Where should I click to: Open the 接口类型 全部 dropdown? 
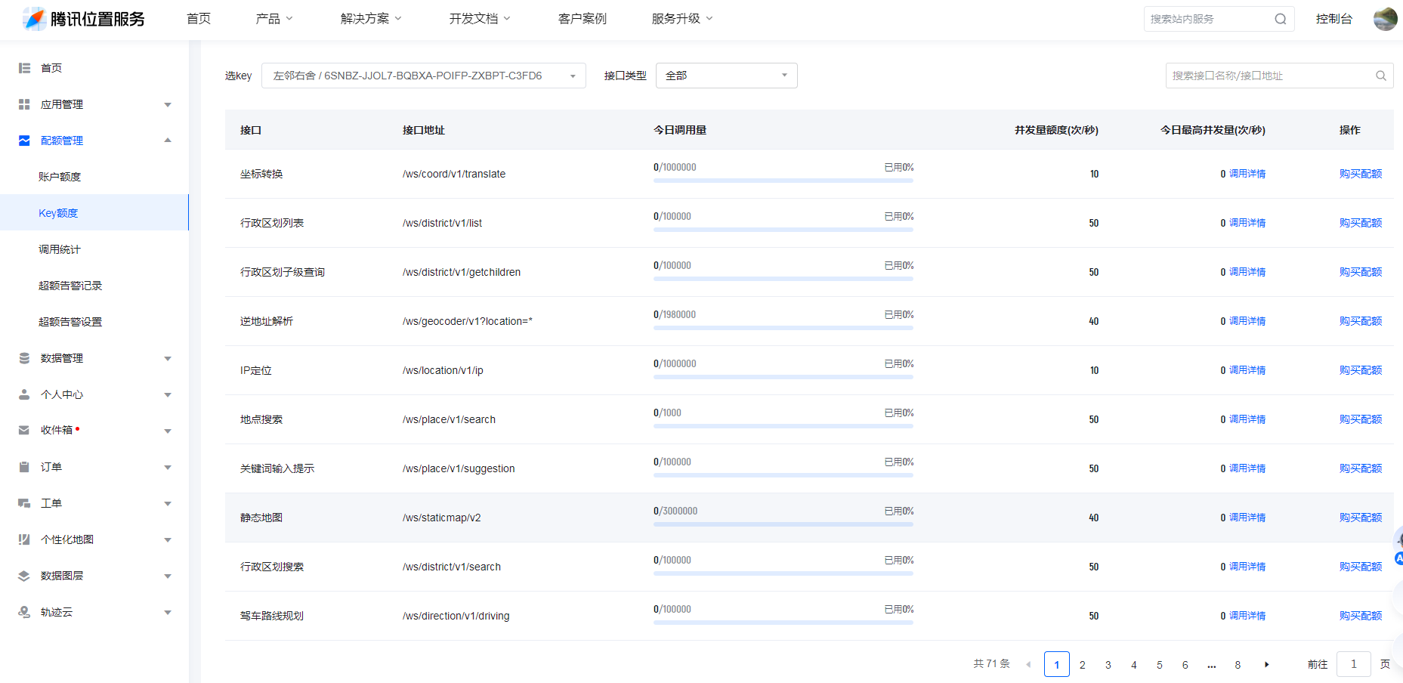click(x=727, y=76)
